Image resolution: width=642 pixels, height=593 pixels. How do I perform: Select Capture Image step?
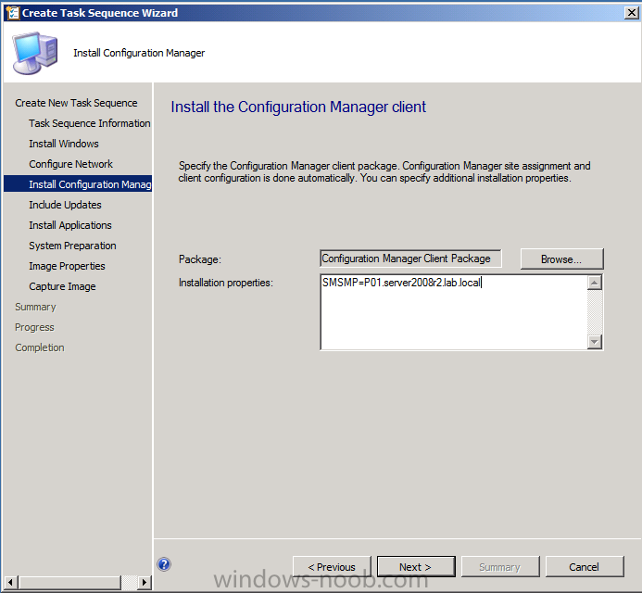click(x=62, y=286)
